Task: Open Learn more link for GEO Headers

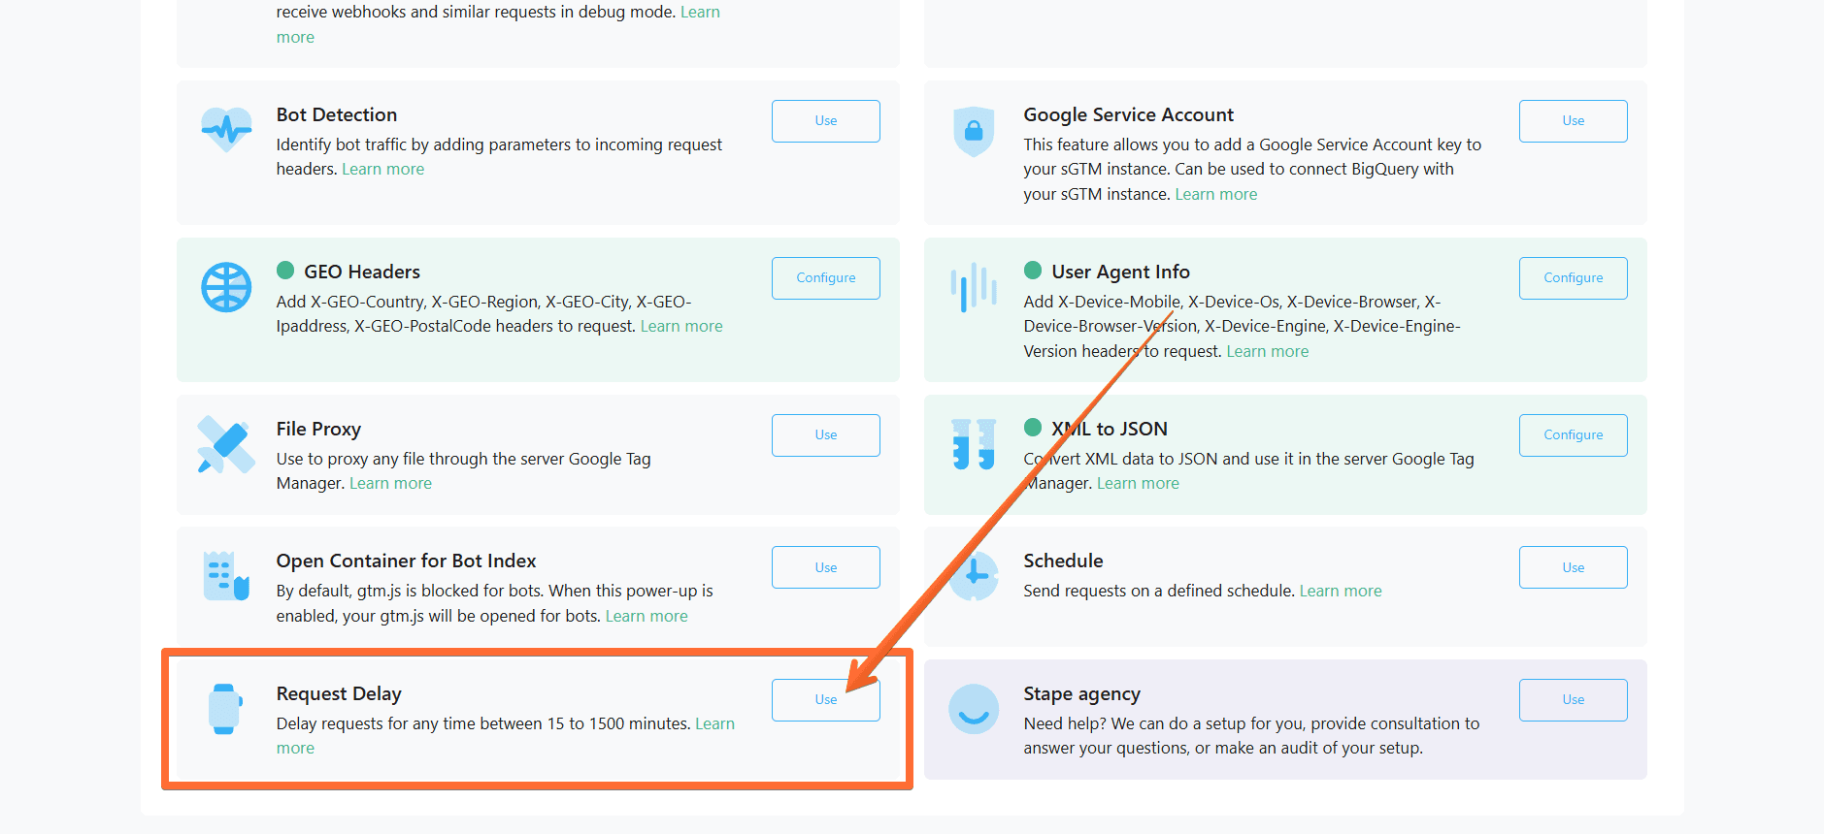Action: click(681, 327)
